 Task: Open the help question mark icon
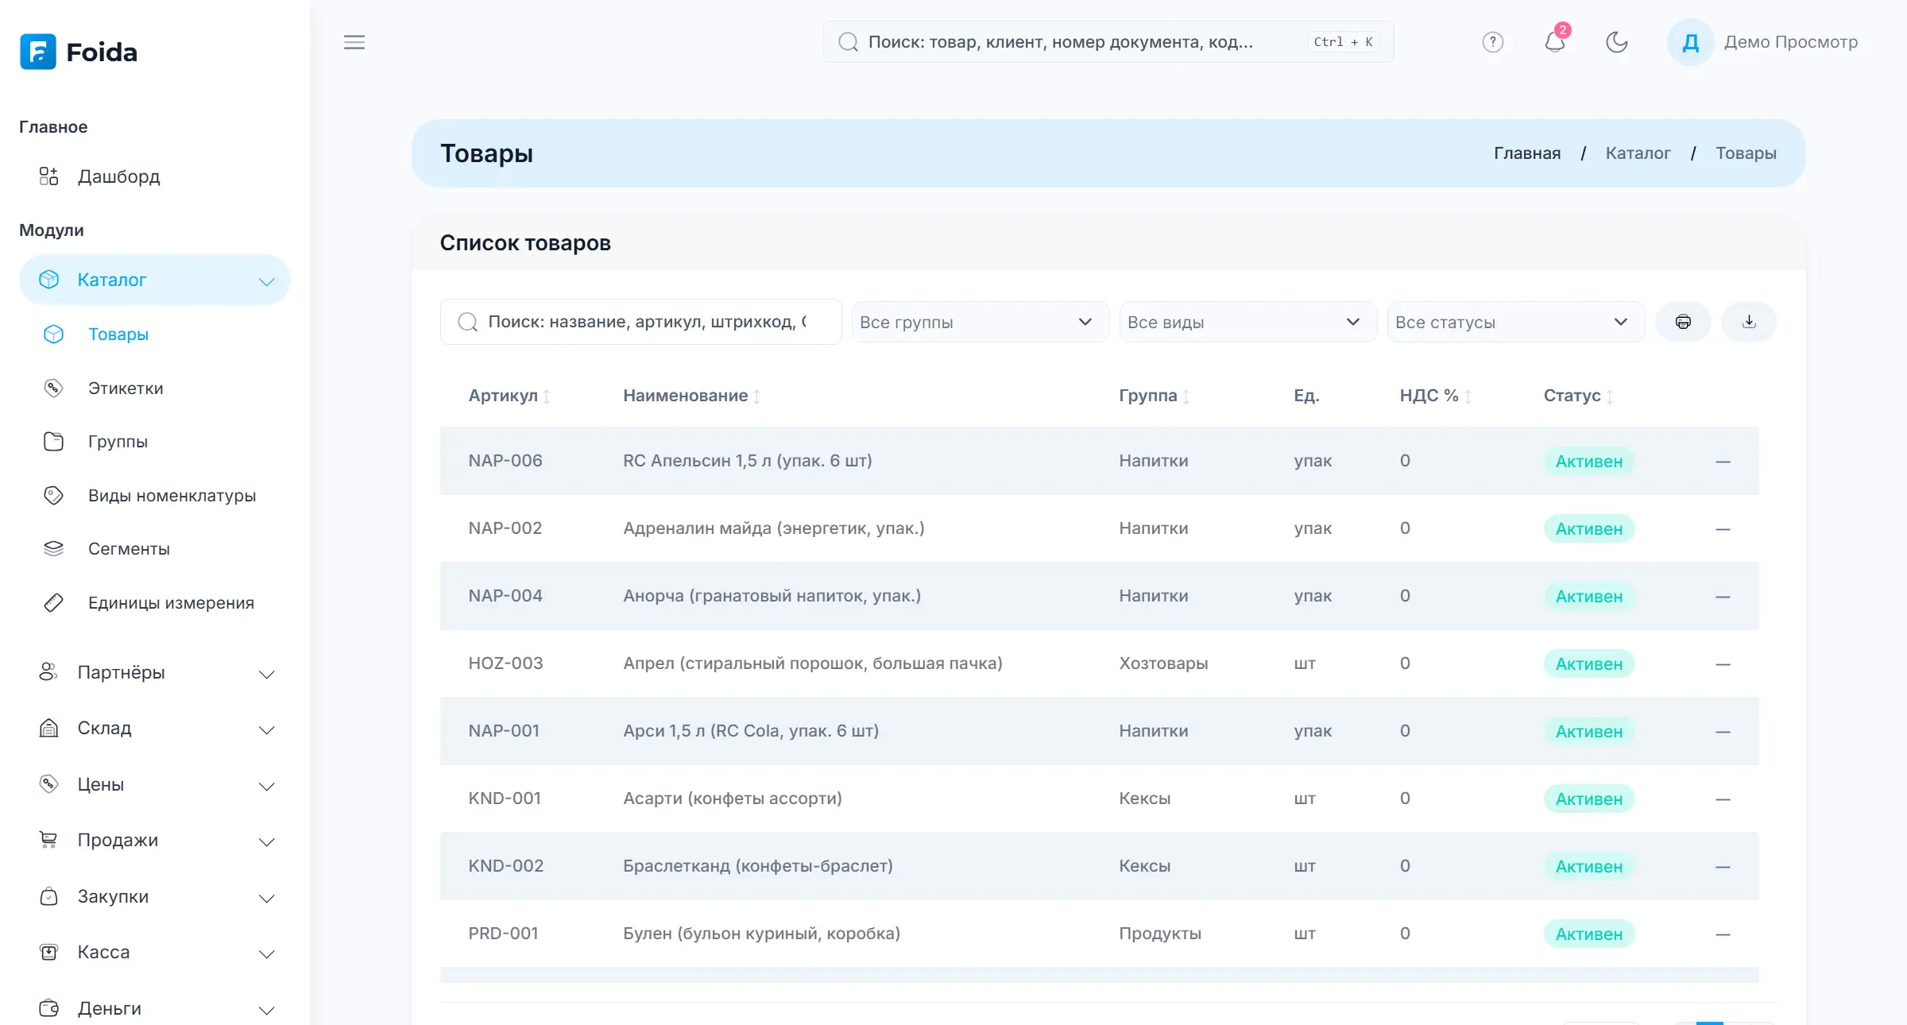point(1493,42)
